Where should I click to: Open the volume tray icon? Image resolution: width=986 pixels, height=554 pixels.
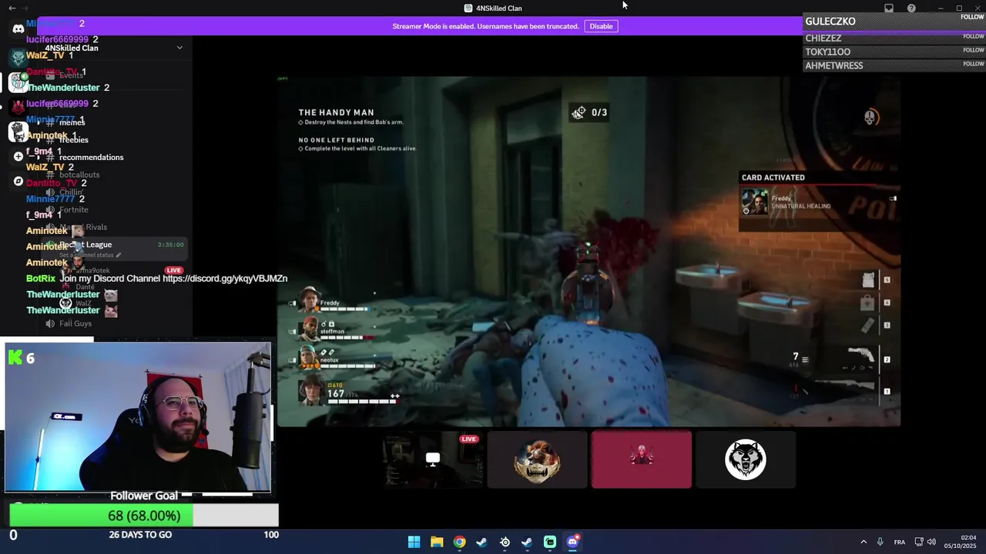pos(931,542)
